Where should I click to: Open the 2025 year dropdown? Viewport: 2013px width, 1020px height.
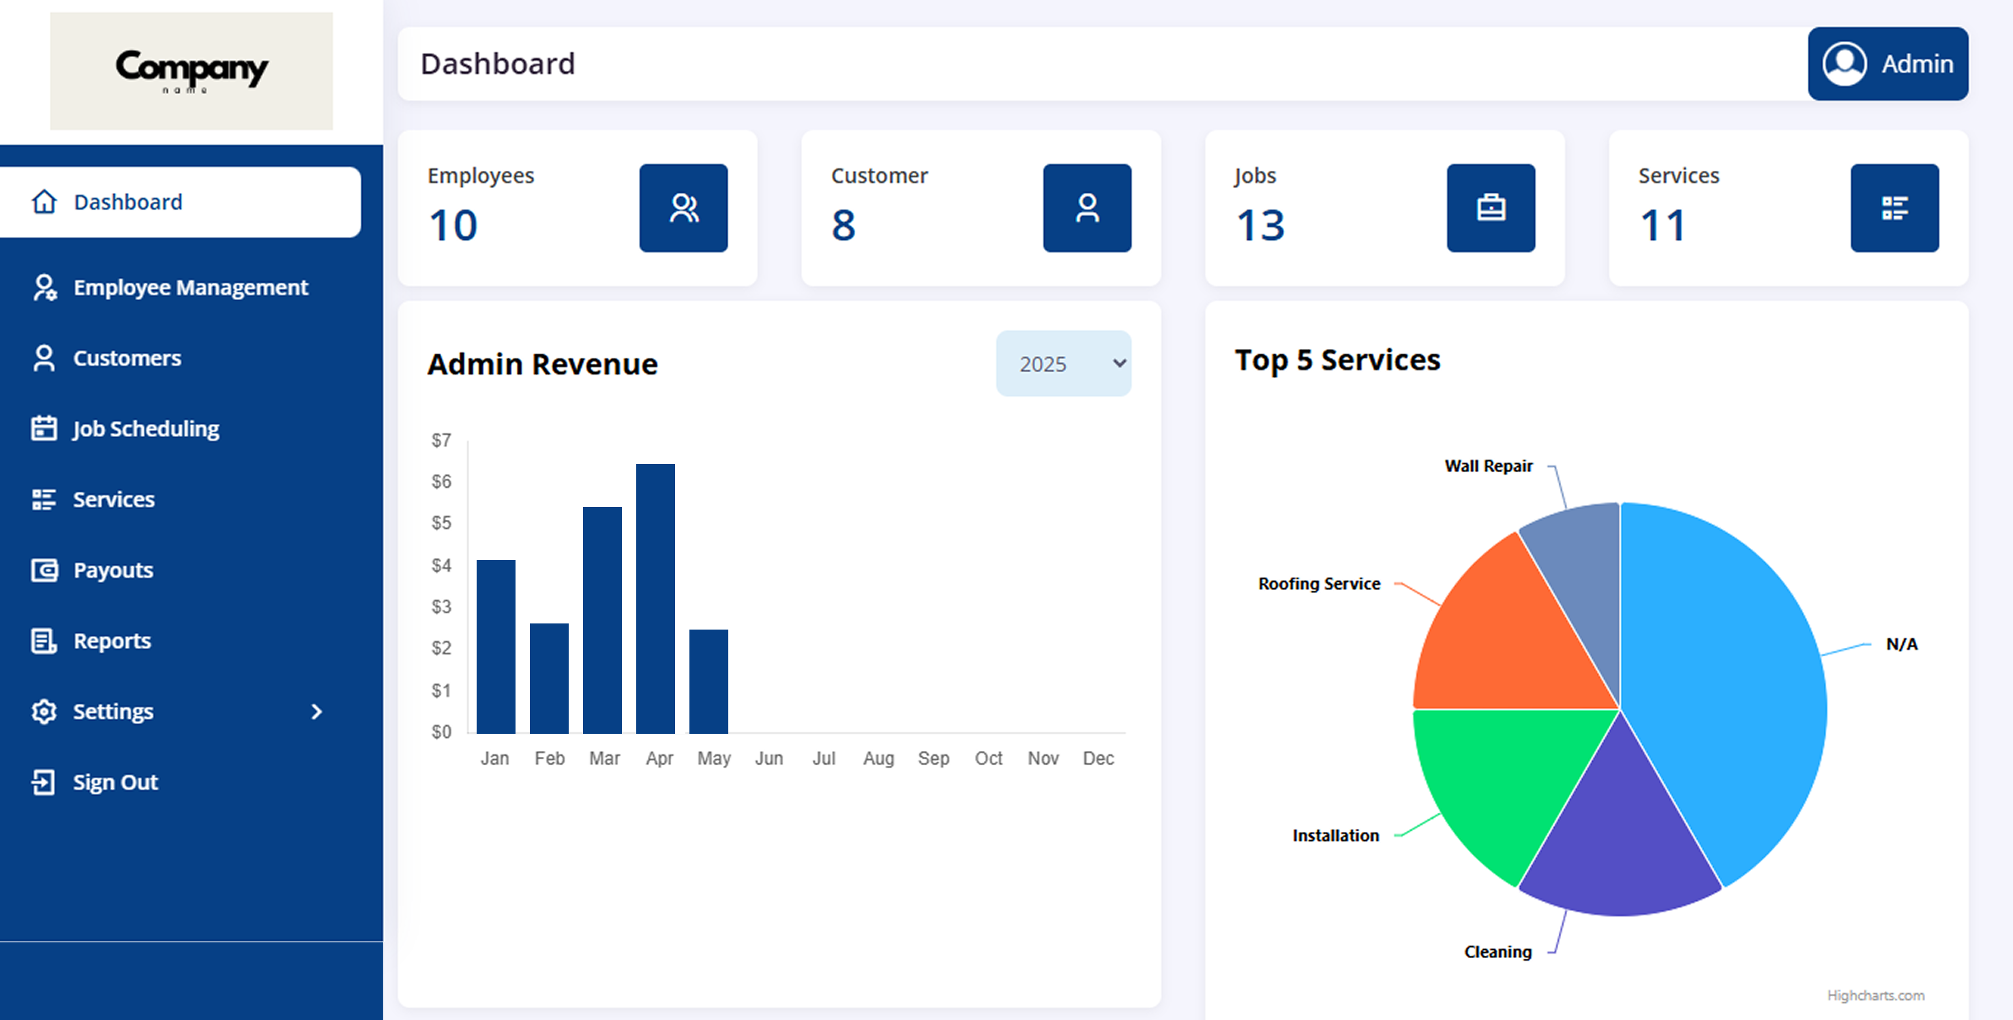[1063, 364]
